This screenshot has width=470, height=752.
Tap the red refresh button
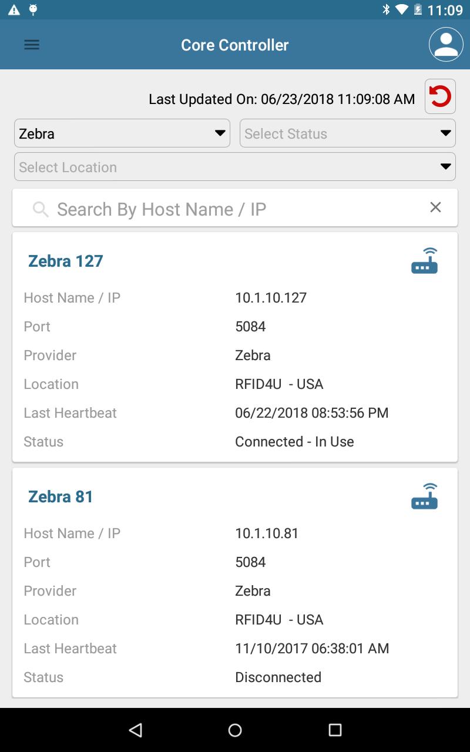[440, 96]
